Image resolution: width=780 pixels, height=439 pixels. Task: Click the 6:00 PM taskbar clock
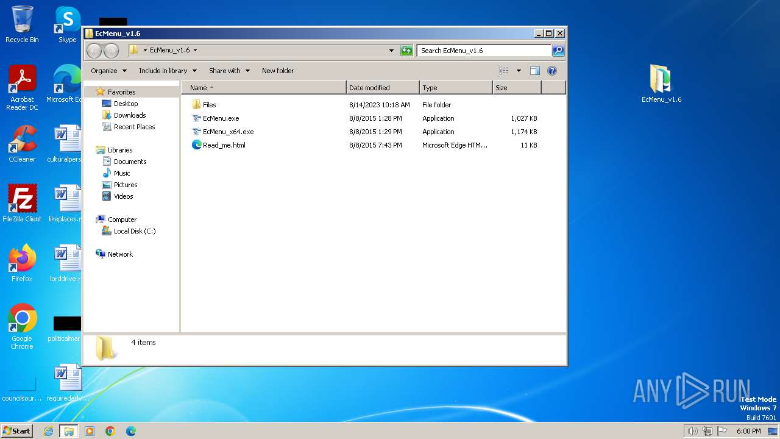pos(748,431)
